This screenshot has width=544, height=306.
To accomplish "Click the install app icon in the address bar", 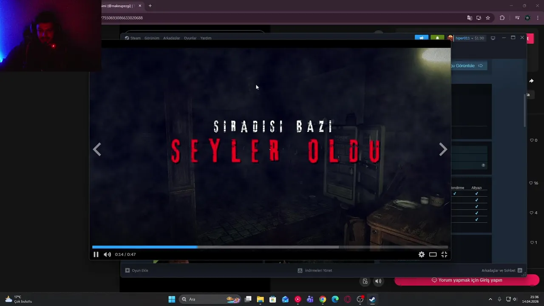I will coord(479,18).
